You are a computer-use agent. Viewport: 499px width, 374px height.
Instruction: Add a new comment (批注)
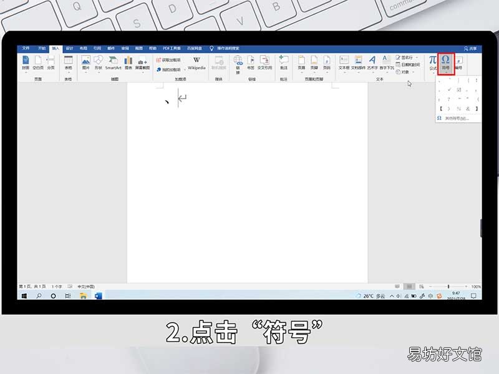pyautogui.click(x=284, y=63)
